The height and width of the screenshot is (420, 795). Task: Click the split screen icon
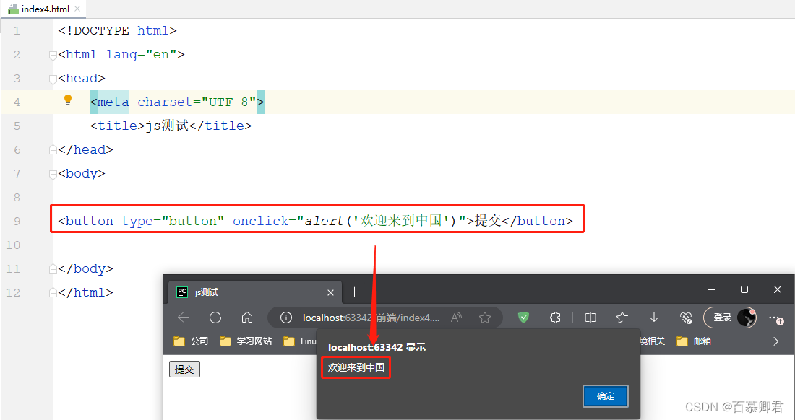point(590,318)
